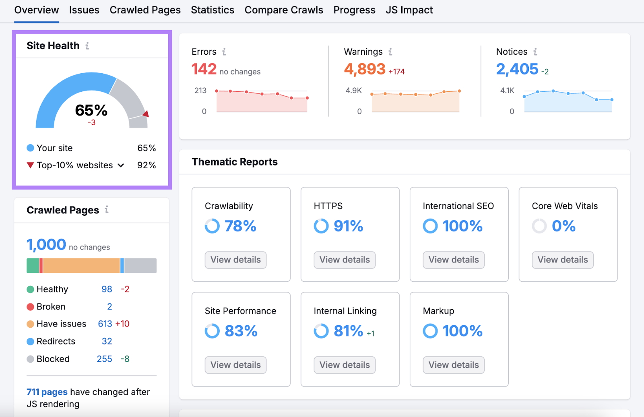Open the Site Health info tooltip
644x417 pixels.
[x=87, y=46]
